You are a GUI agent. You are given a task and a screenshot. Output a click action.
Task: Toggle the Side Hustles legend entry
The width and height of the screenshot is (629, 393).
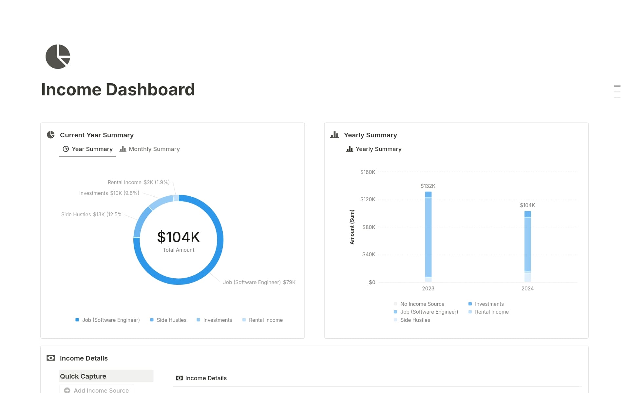[x=168, y=320]
